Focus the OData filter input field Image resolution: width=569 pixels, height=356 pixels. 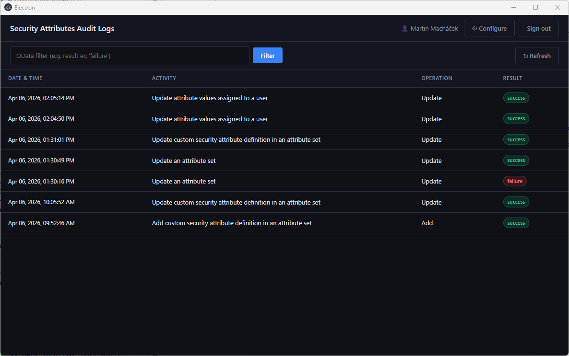[130, 56]
